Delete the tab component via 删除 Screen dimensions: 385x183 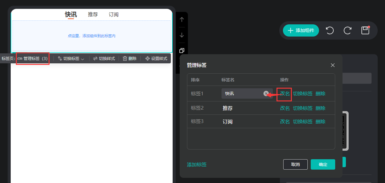point(130,58)
